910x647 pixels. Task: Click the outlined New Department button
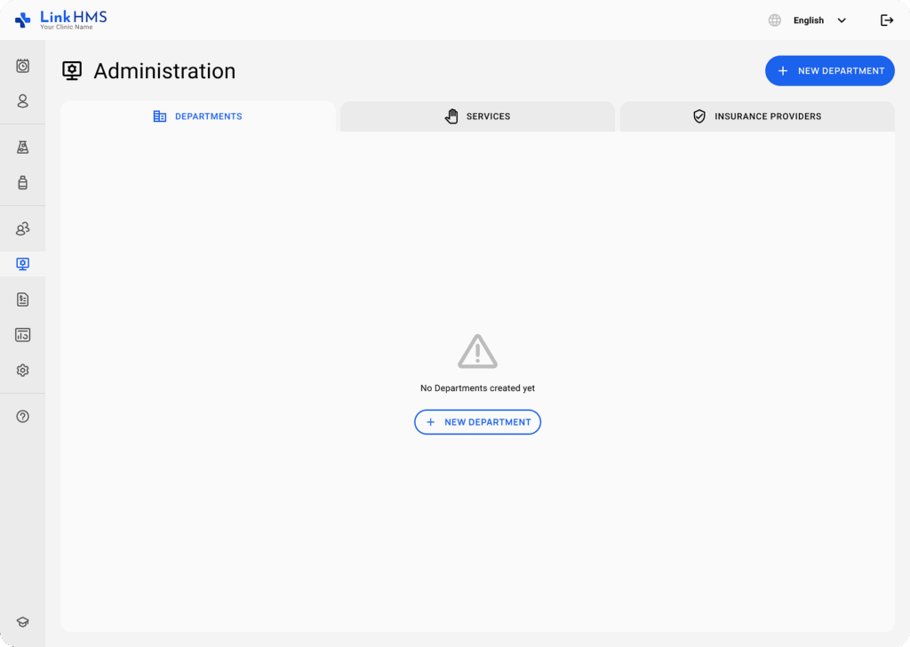coord(477,422)
